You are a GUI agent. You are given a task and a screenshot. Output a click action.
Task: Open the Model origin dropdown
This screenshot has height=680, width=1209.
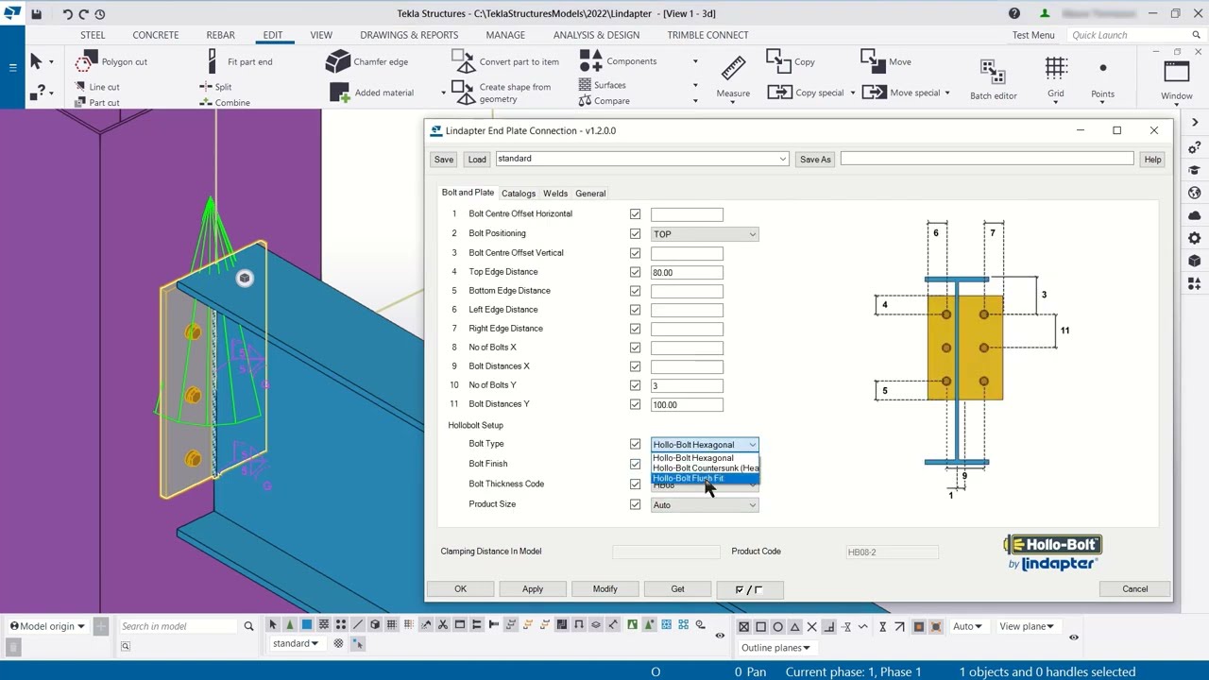[x=46, y=626]
